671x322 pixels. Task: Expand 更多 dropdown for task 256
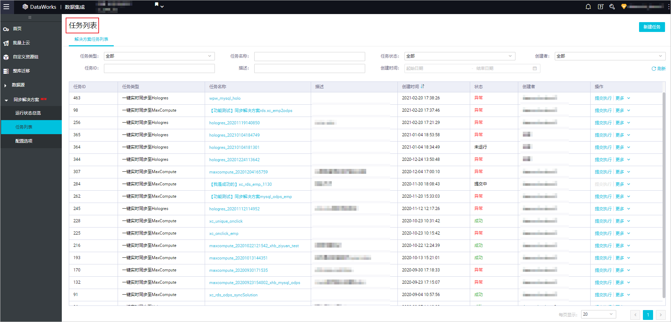coord(623,123)
